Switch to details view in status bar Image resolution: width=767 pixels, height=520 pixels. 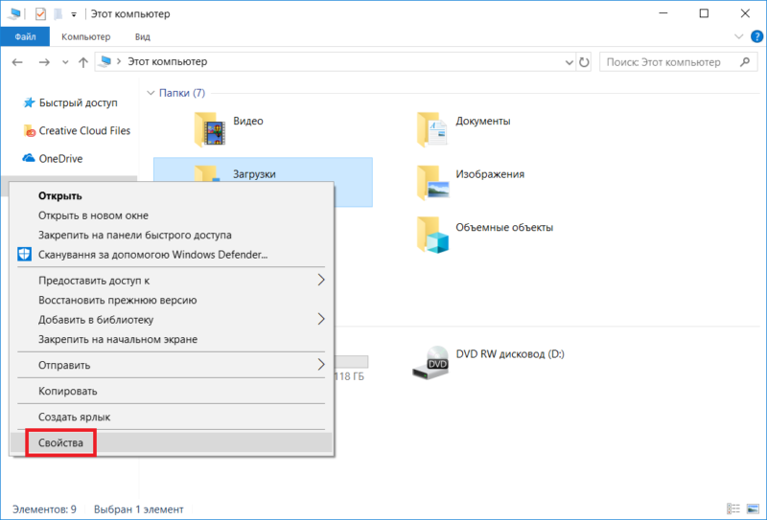[733, 509]
